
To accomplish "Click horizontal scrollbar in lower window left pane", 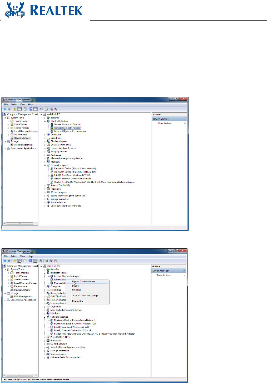I will (x=20, y=375).
